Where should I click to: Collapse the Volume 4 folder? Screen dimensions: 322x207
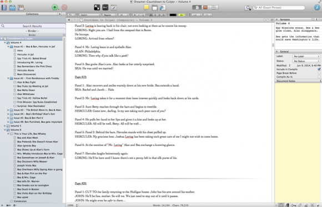(5, 43)
